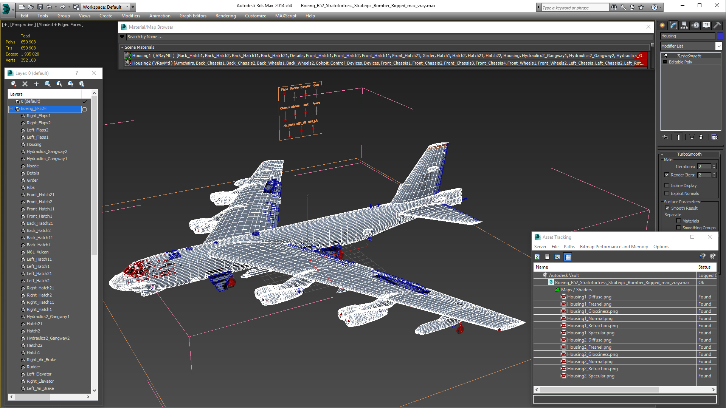The image size is (726, 408).
Task: Open the Undo history dropdown arrow
Action: 56,7
